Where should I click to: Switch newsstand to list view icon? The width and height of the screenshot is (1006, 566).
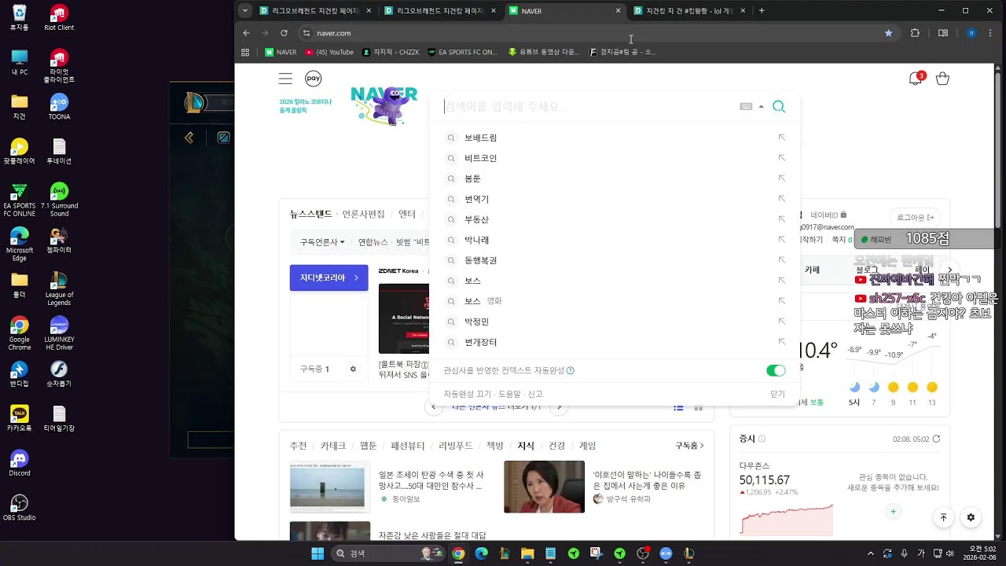click(x=678, y=407)
